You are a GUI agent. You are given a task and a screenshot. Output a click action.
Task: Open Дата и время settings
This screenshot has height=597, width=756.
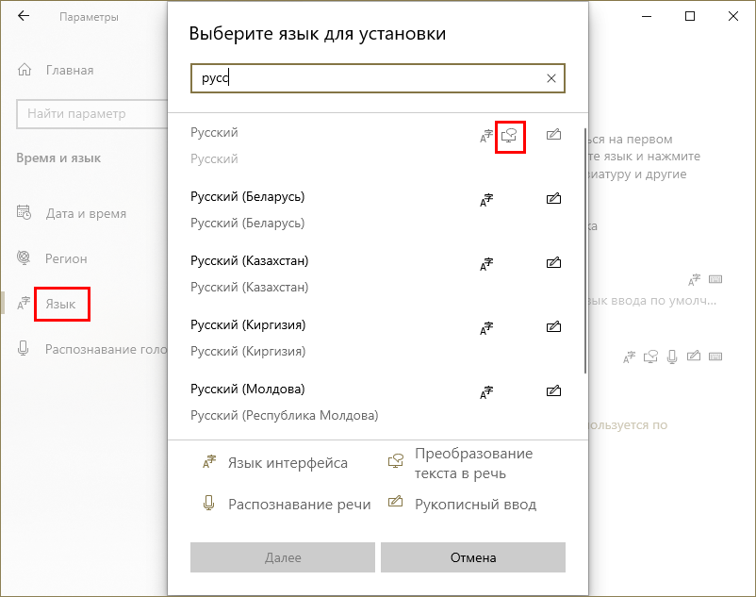(85, 213)
